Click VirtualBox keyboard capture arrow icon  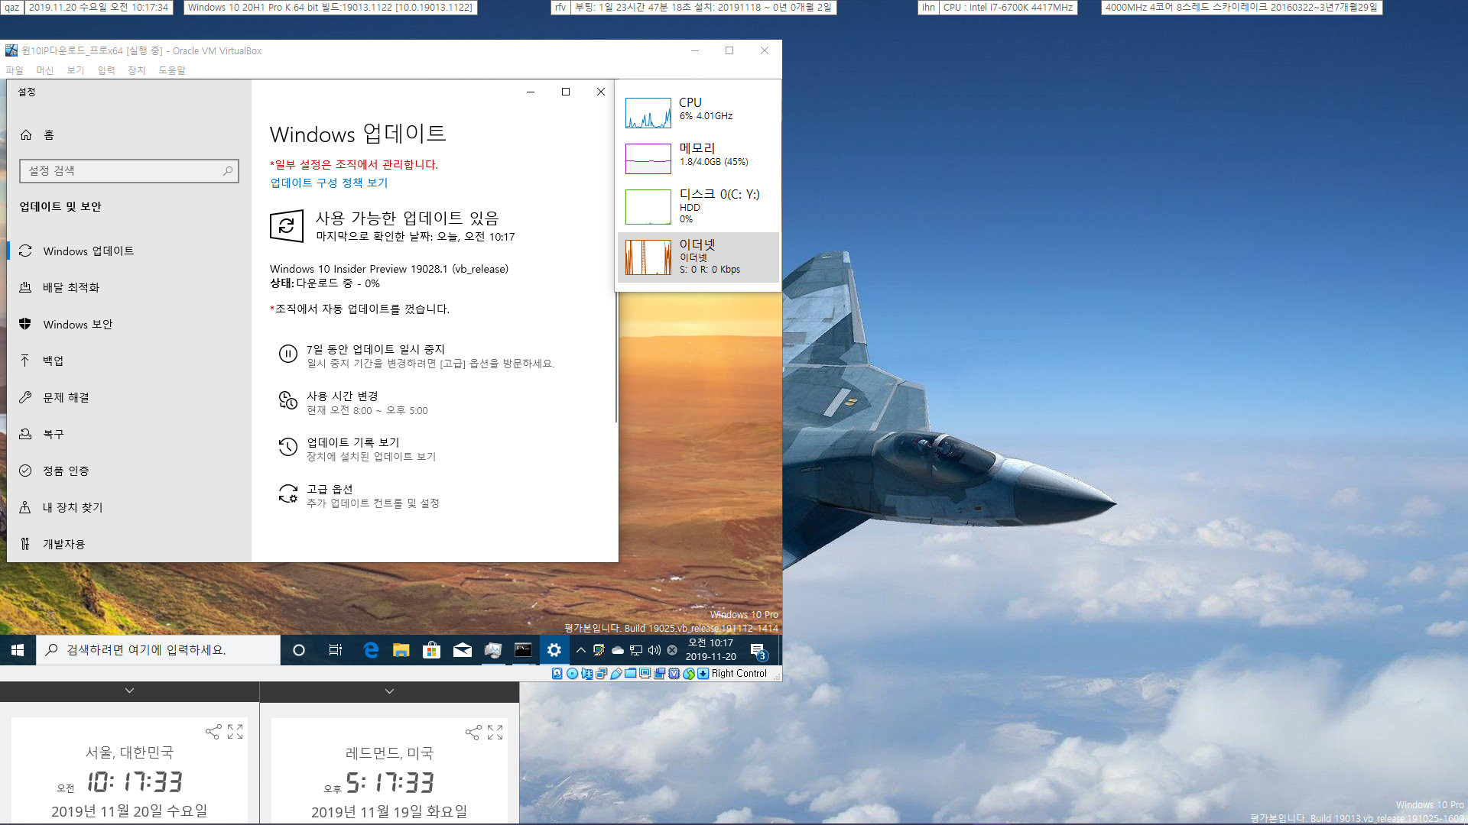click(703, 674)
